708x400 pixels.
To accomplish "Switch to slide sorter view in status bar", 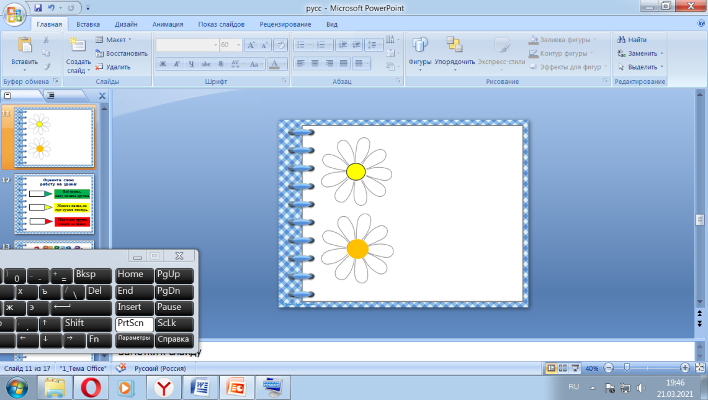I will click(563, 368).
